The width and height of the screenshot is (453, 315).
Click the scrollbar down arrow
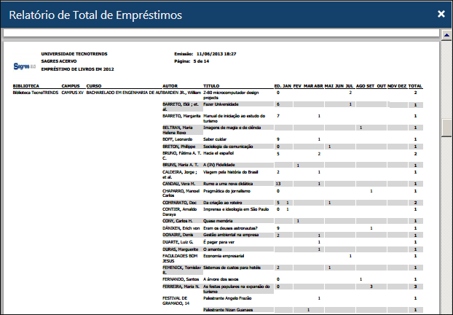tap(446, 310)
